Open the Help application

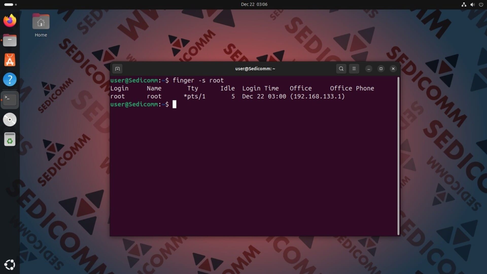[10, 80]
